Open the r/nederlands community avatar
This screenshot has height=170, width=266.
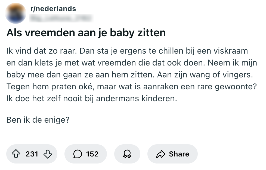(x=16, y=14)
